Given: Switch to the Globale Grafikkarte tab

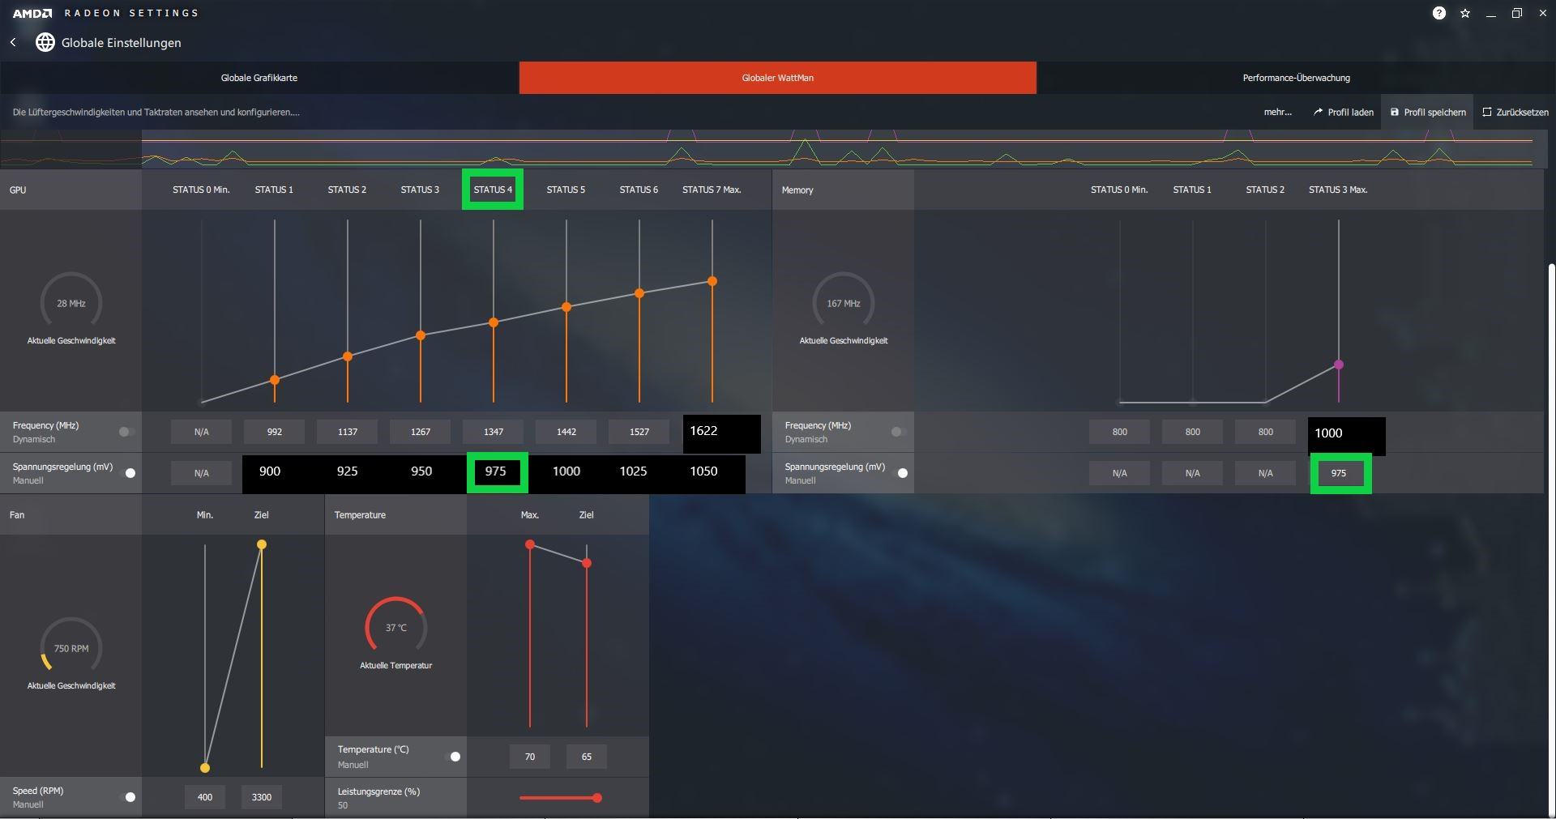Looking at the screenshot, I should (x=259, y=78).
